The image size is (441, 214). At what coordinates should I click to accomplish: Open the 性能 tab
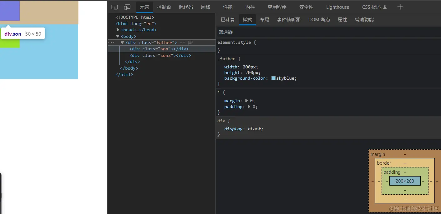[x=228, y=7]
